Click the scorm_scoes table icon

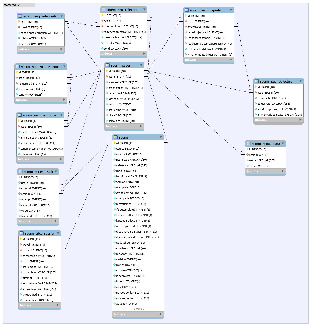[108, 65]
